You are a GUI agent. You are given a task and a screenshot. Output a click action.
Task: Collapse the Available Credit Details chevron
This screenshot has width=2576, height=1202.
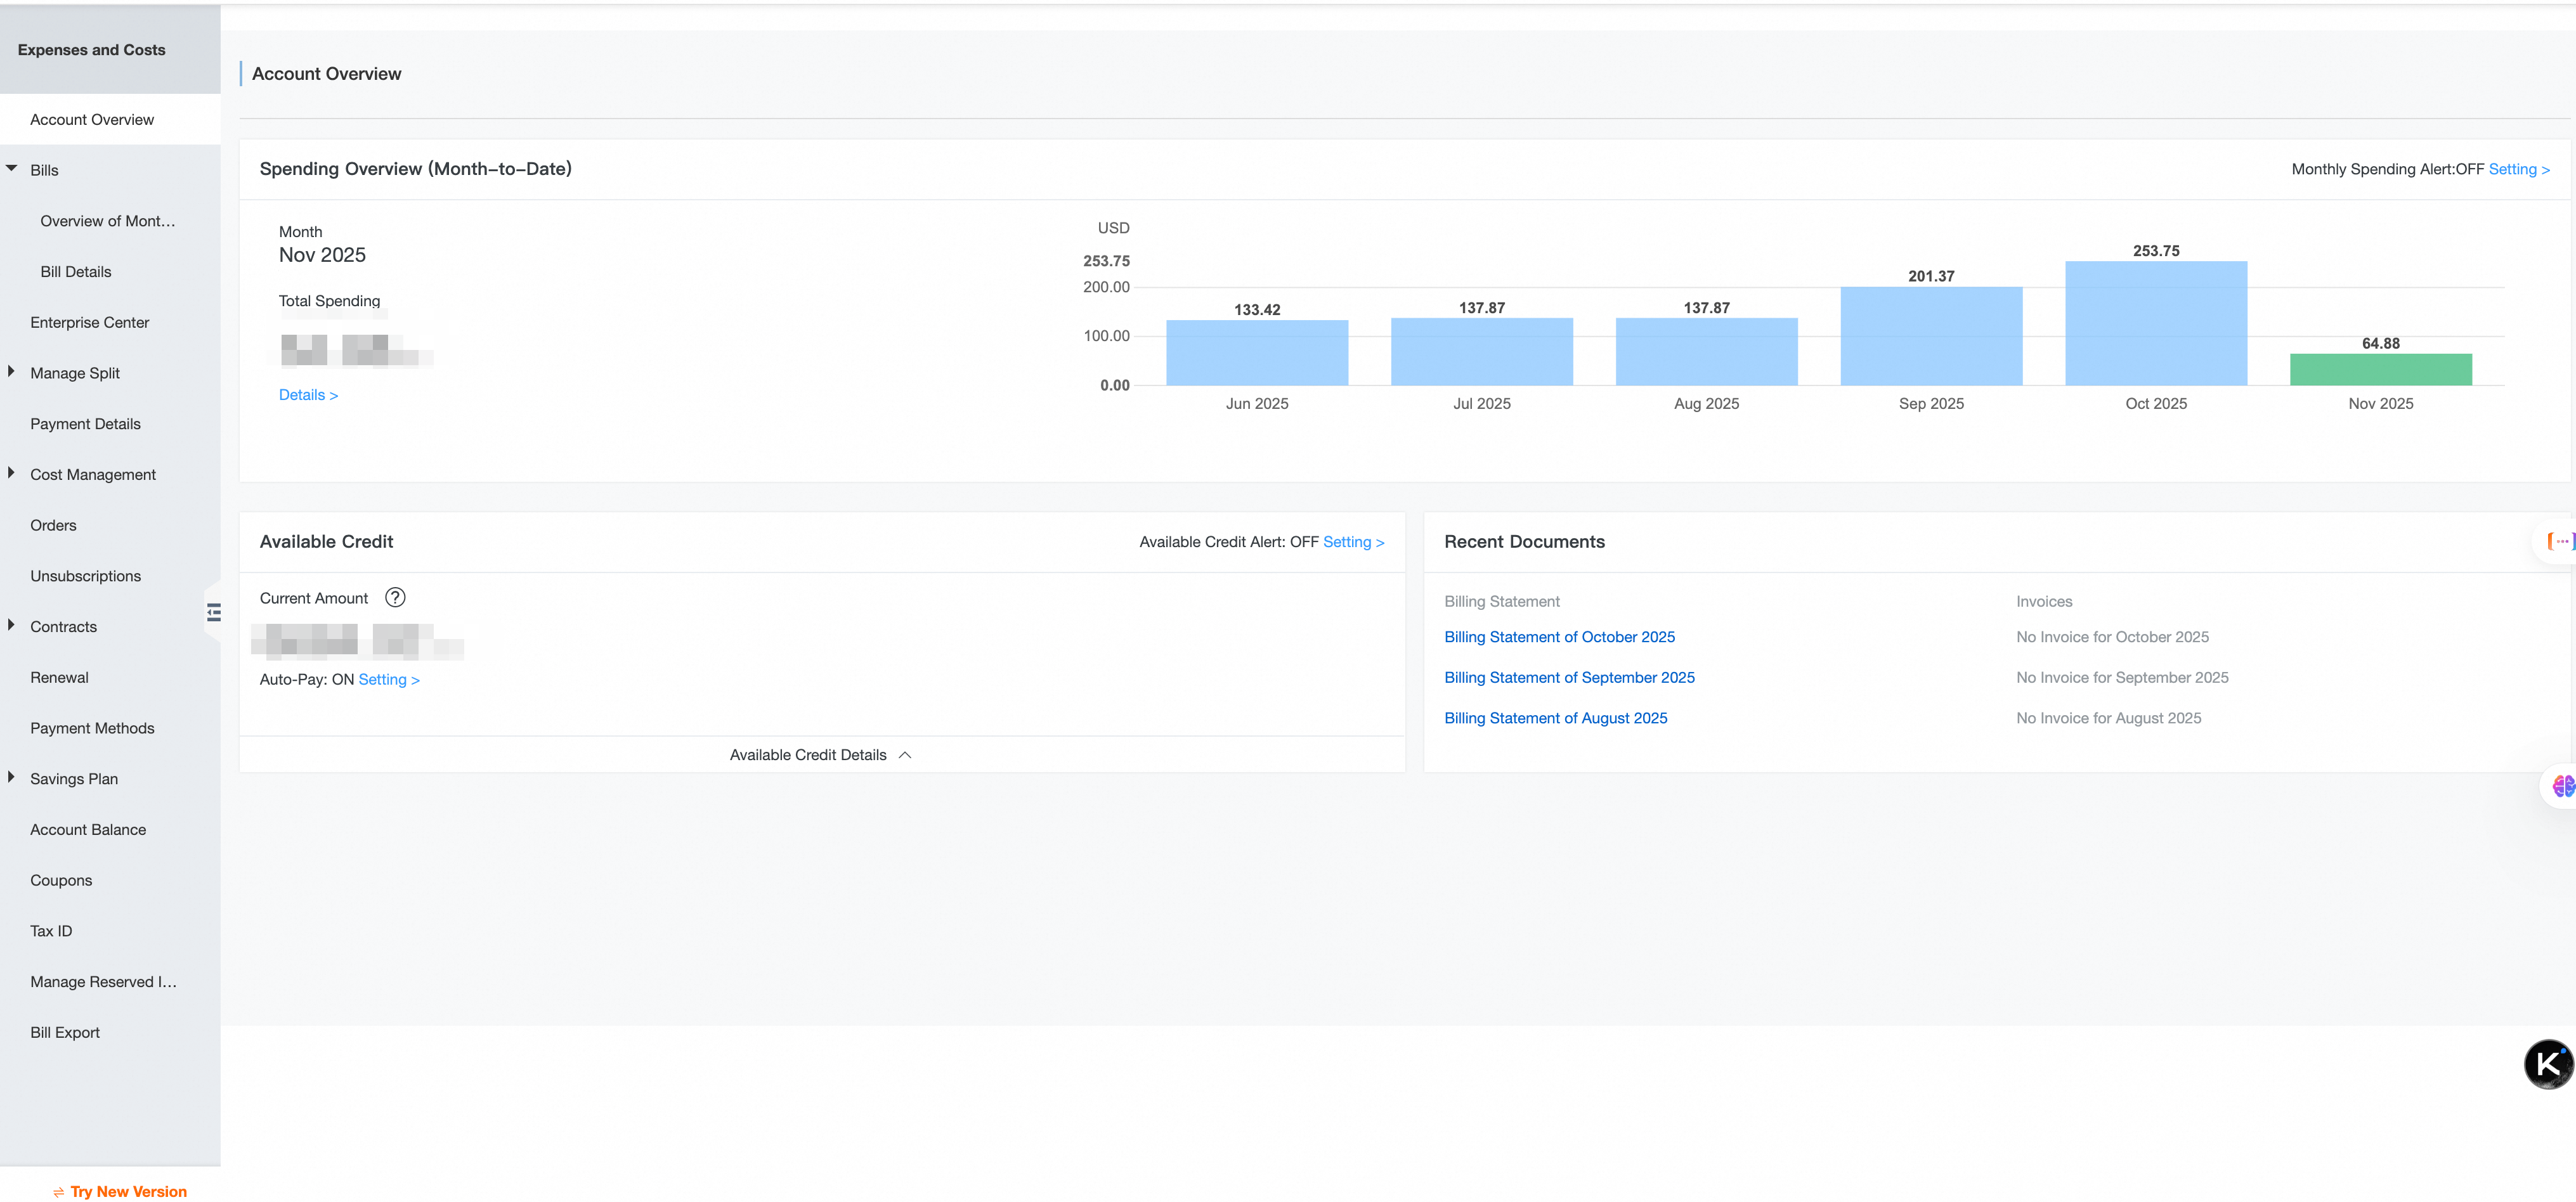(905, 755)
